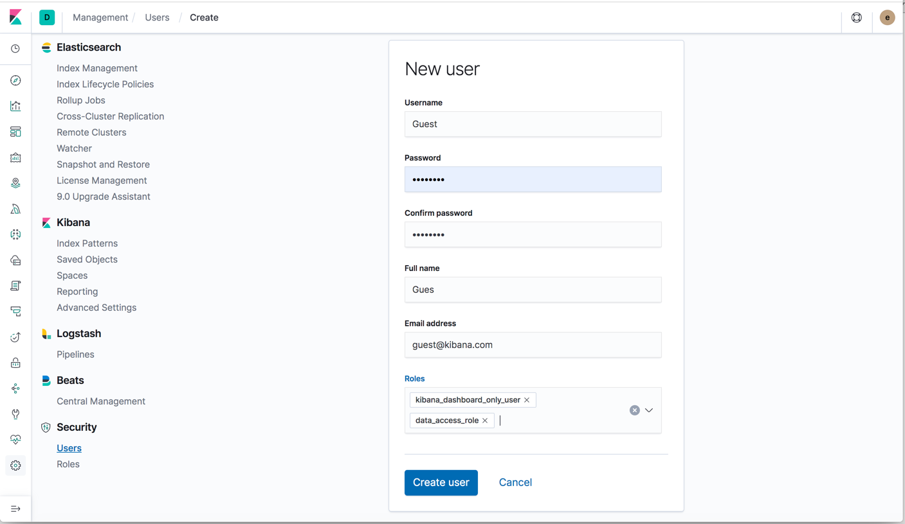Image resolution: width=905 pixels, height=524 pixels.
Task: Remove the kibana_dashboard_only_user role tag
Action: point(527,399)
